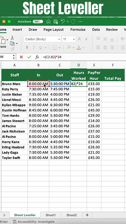The width and height of the screenshot is (126, 224).
Task: Switch to the Data tab
Action: click(x=96, y=30)
